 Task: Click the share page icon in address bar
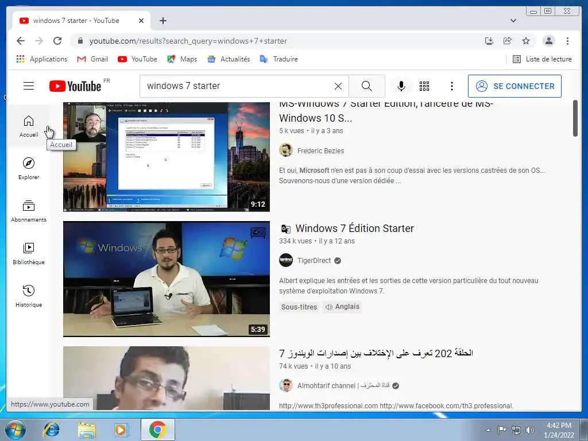(508, 41)
